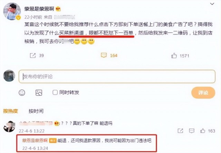The image size is (221, 153).
Task: Click the 发布你的评论 comment input field
Action: [x=117, y=76]
